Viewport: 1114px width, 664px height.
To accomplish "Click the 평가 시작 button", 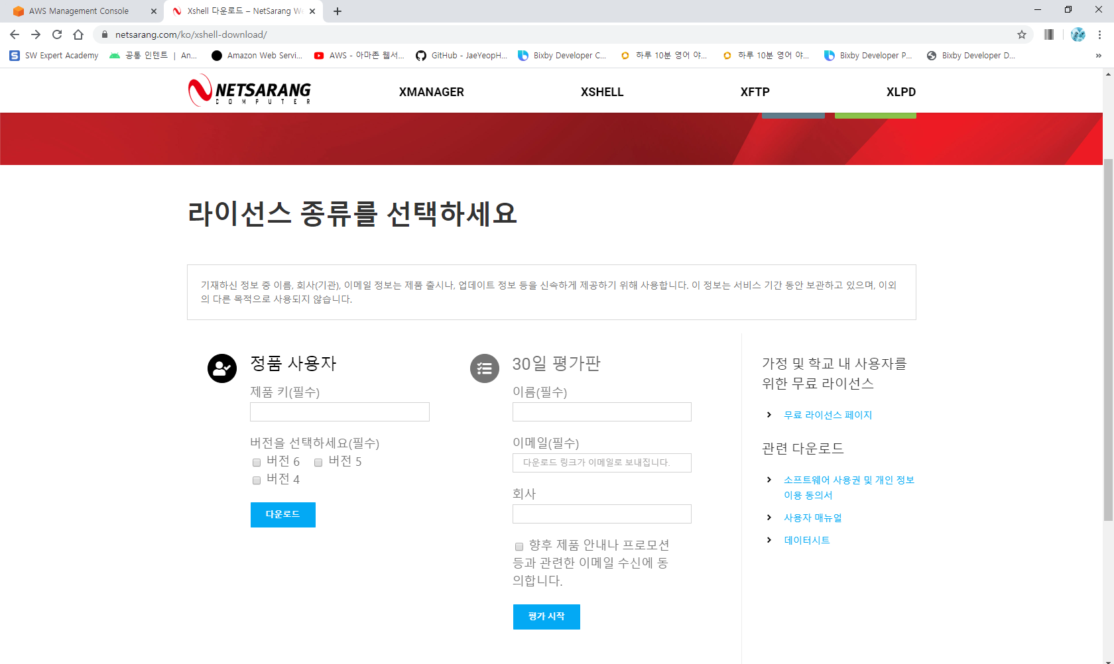I will click(x=546, y=617).
